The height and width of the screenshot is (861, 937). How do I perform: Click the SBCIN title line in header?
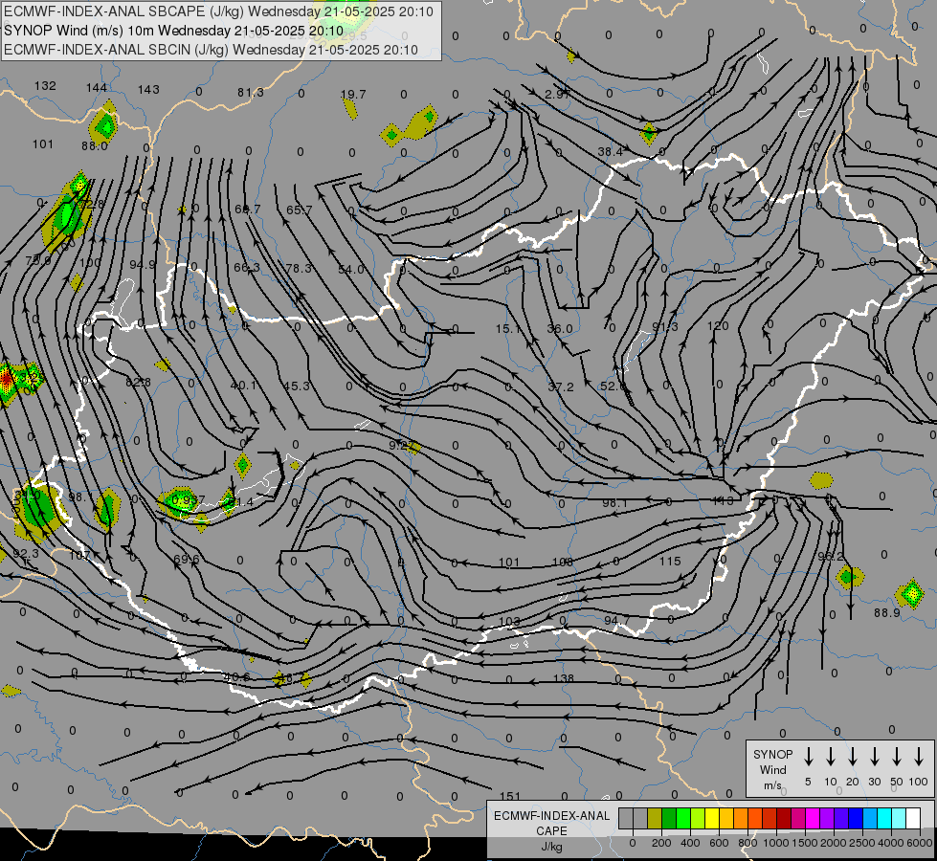coord(211,50)
